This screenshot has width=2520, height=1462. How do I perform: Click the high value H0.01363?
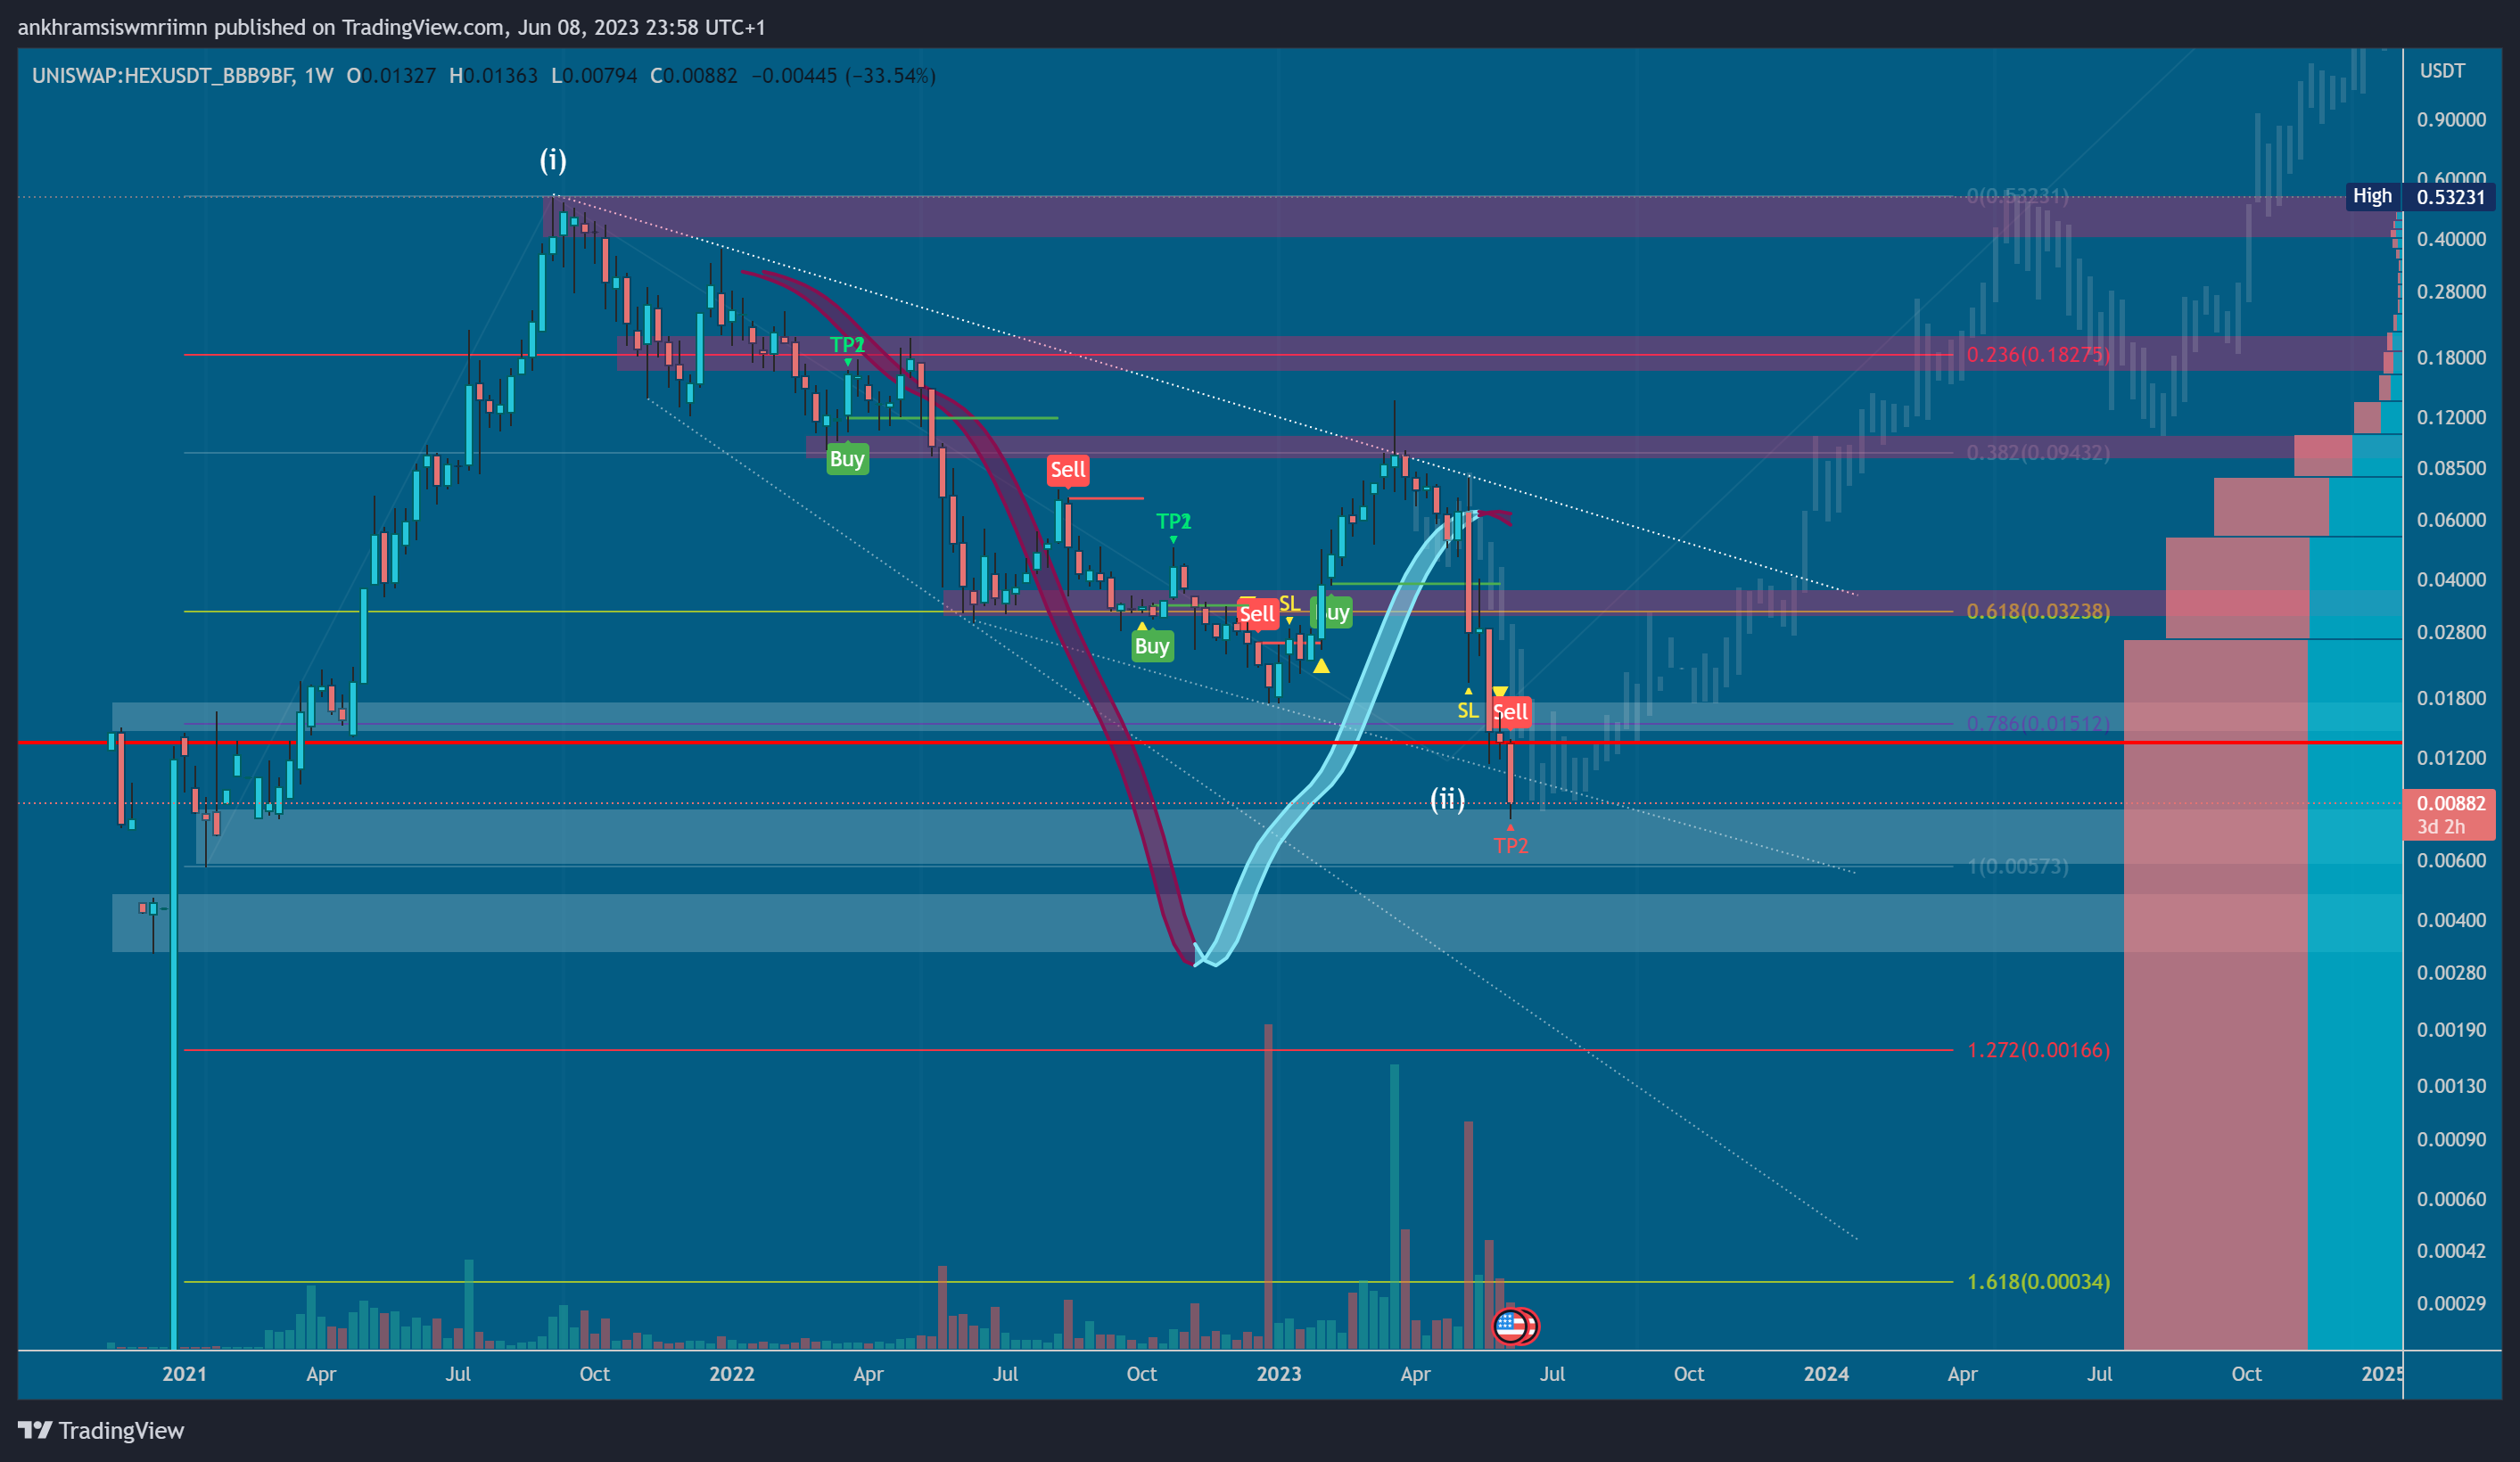[493, 76]
